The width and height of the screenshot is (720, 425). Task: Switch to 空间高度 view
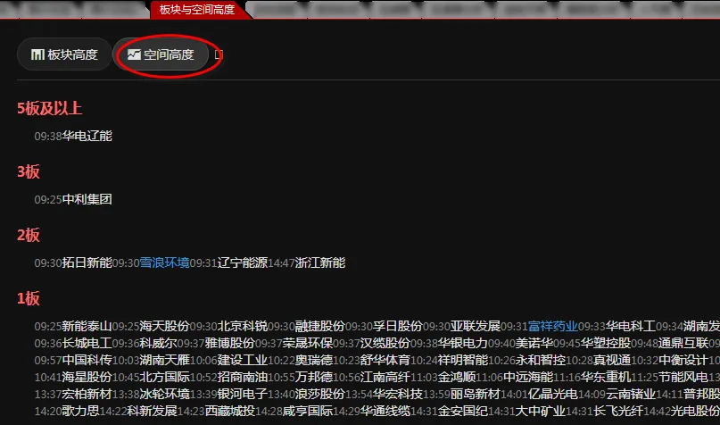pyautogui.click(x=161, y=54)
